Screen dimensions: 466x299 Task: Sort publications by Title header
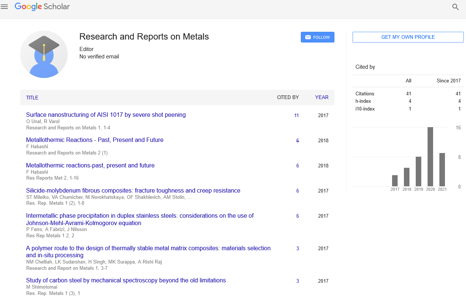(32, 98)
